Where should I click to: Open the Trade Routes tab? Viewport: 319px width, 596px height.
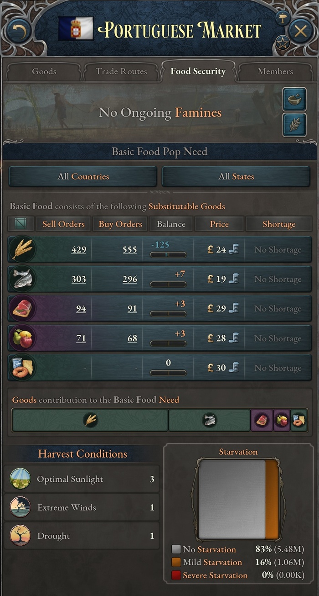[x=121, y=71]
